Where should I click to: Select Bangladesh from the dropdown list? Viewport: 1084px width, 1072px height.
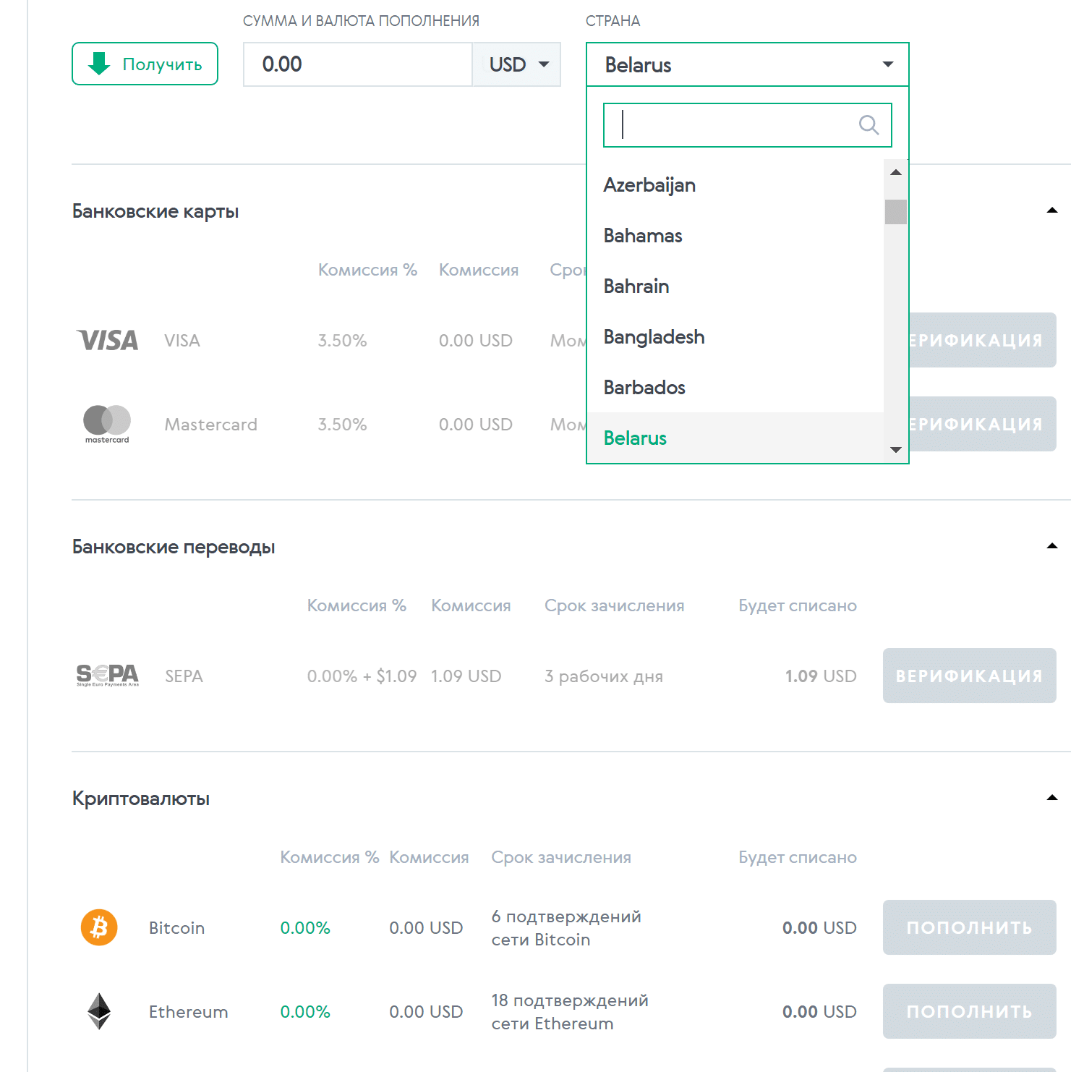pyautogui.click(x=654, y=337)
